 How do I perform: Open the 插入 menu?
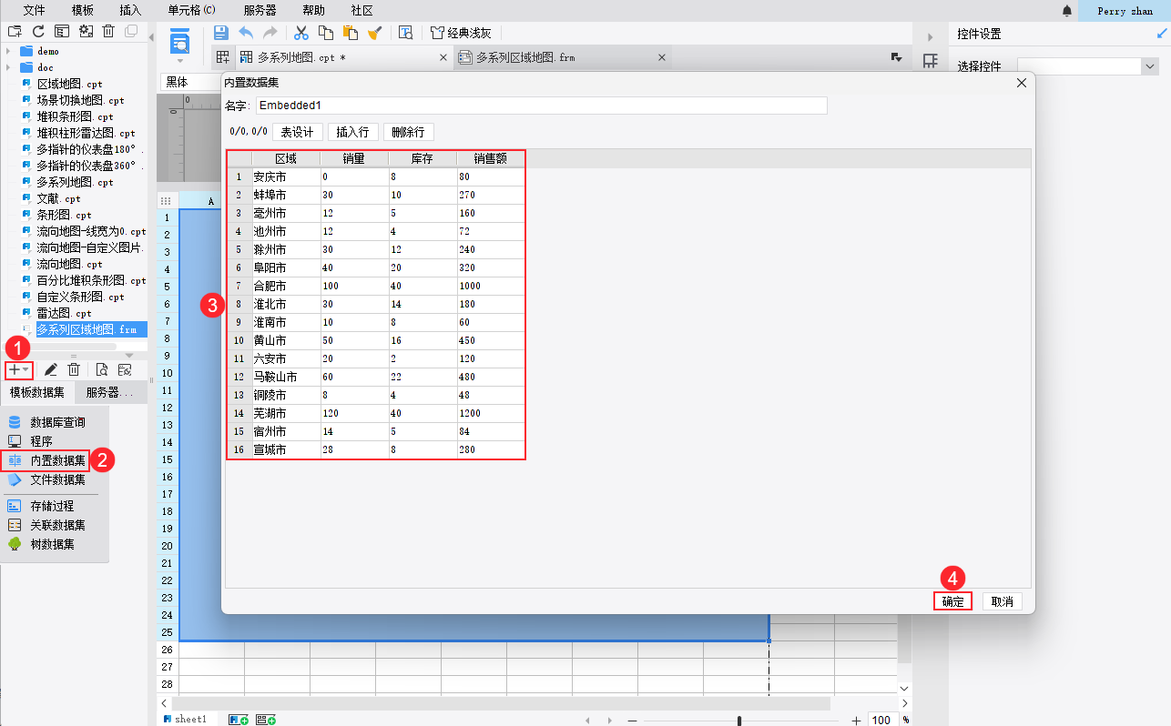pos(130,10)
